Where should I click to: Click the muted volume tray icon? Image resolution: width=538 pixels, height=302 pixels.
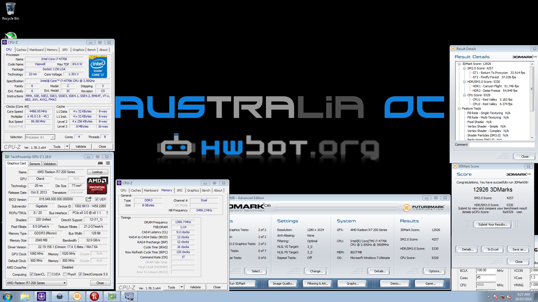click(509, 297)
